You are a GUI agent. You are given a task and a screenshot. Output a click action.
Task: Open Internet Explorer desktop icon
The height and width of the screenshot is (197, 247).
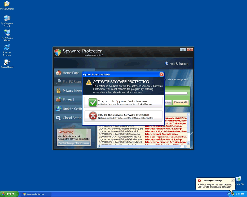7,47
